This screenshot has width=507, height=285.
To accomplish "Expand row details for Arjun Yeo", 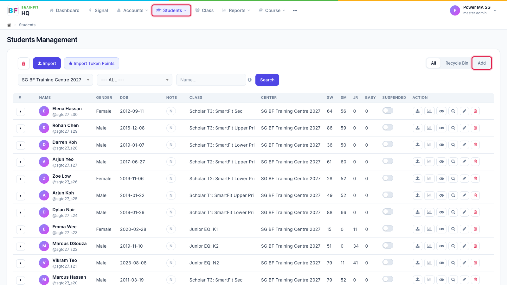I will click(21, 162).
